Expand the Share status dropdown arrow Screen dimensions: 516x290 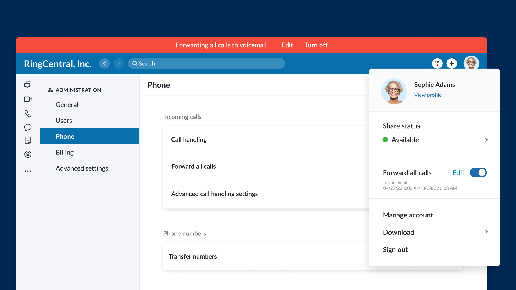(487, 139)
